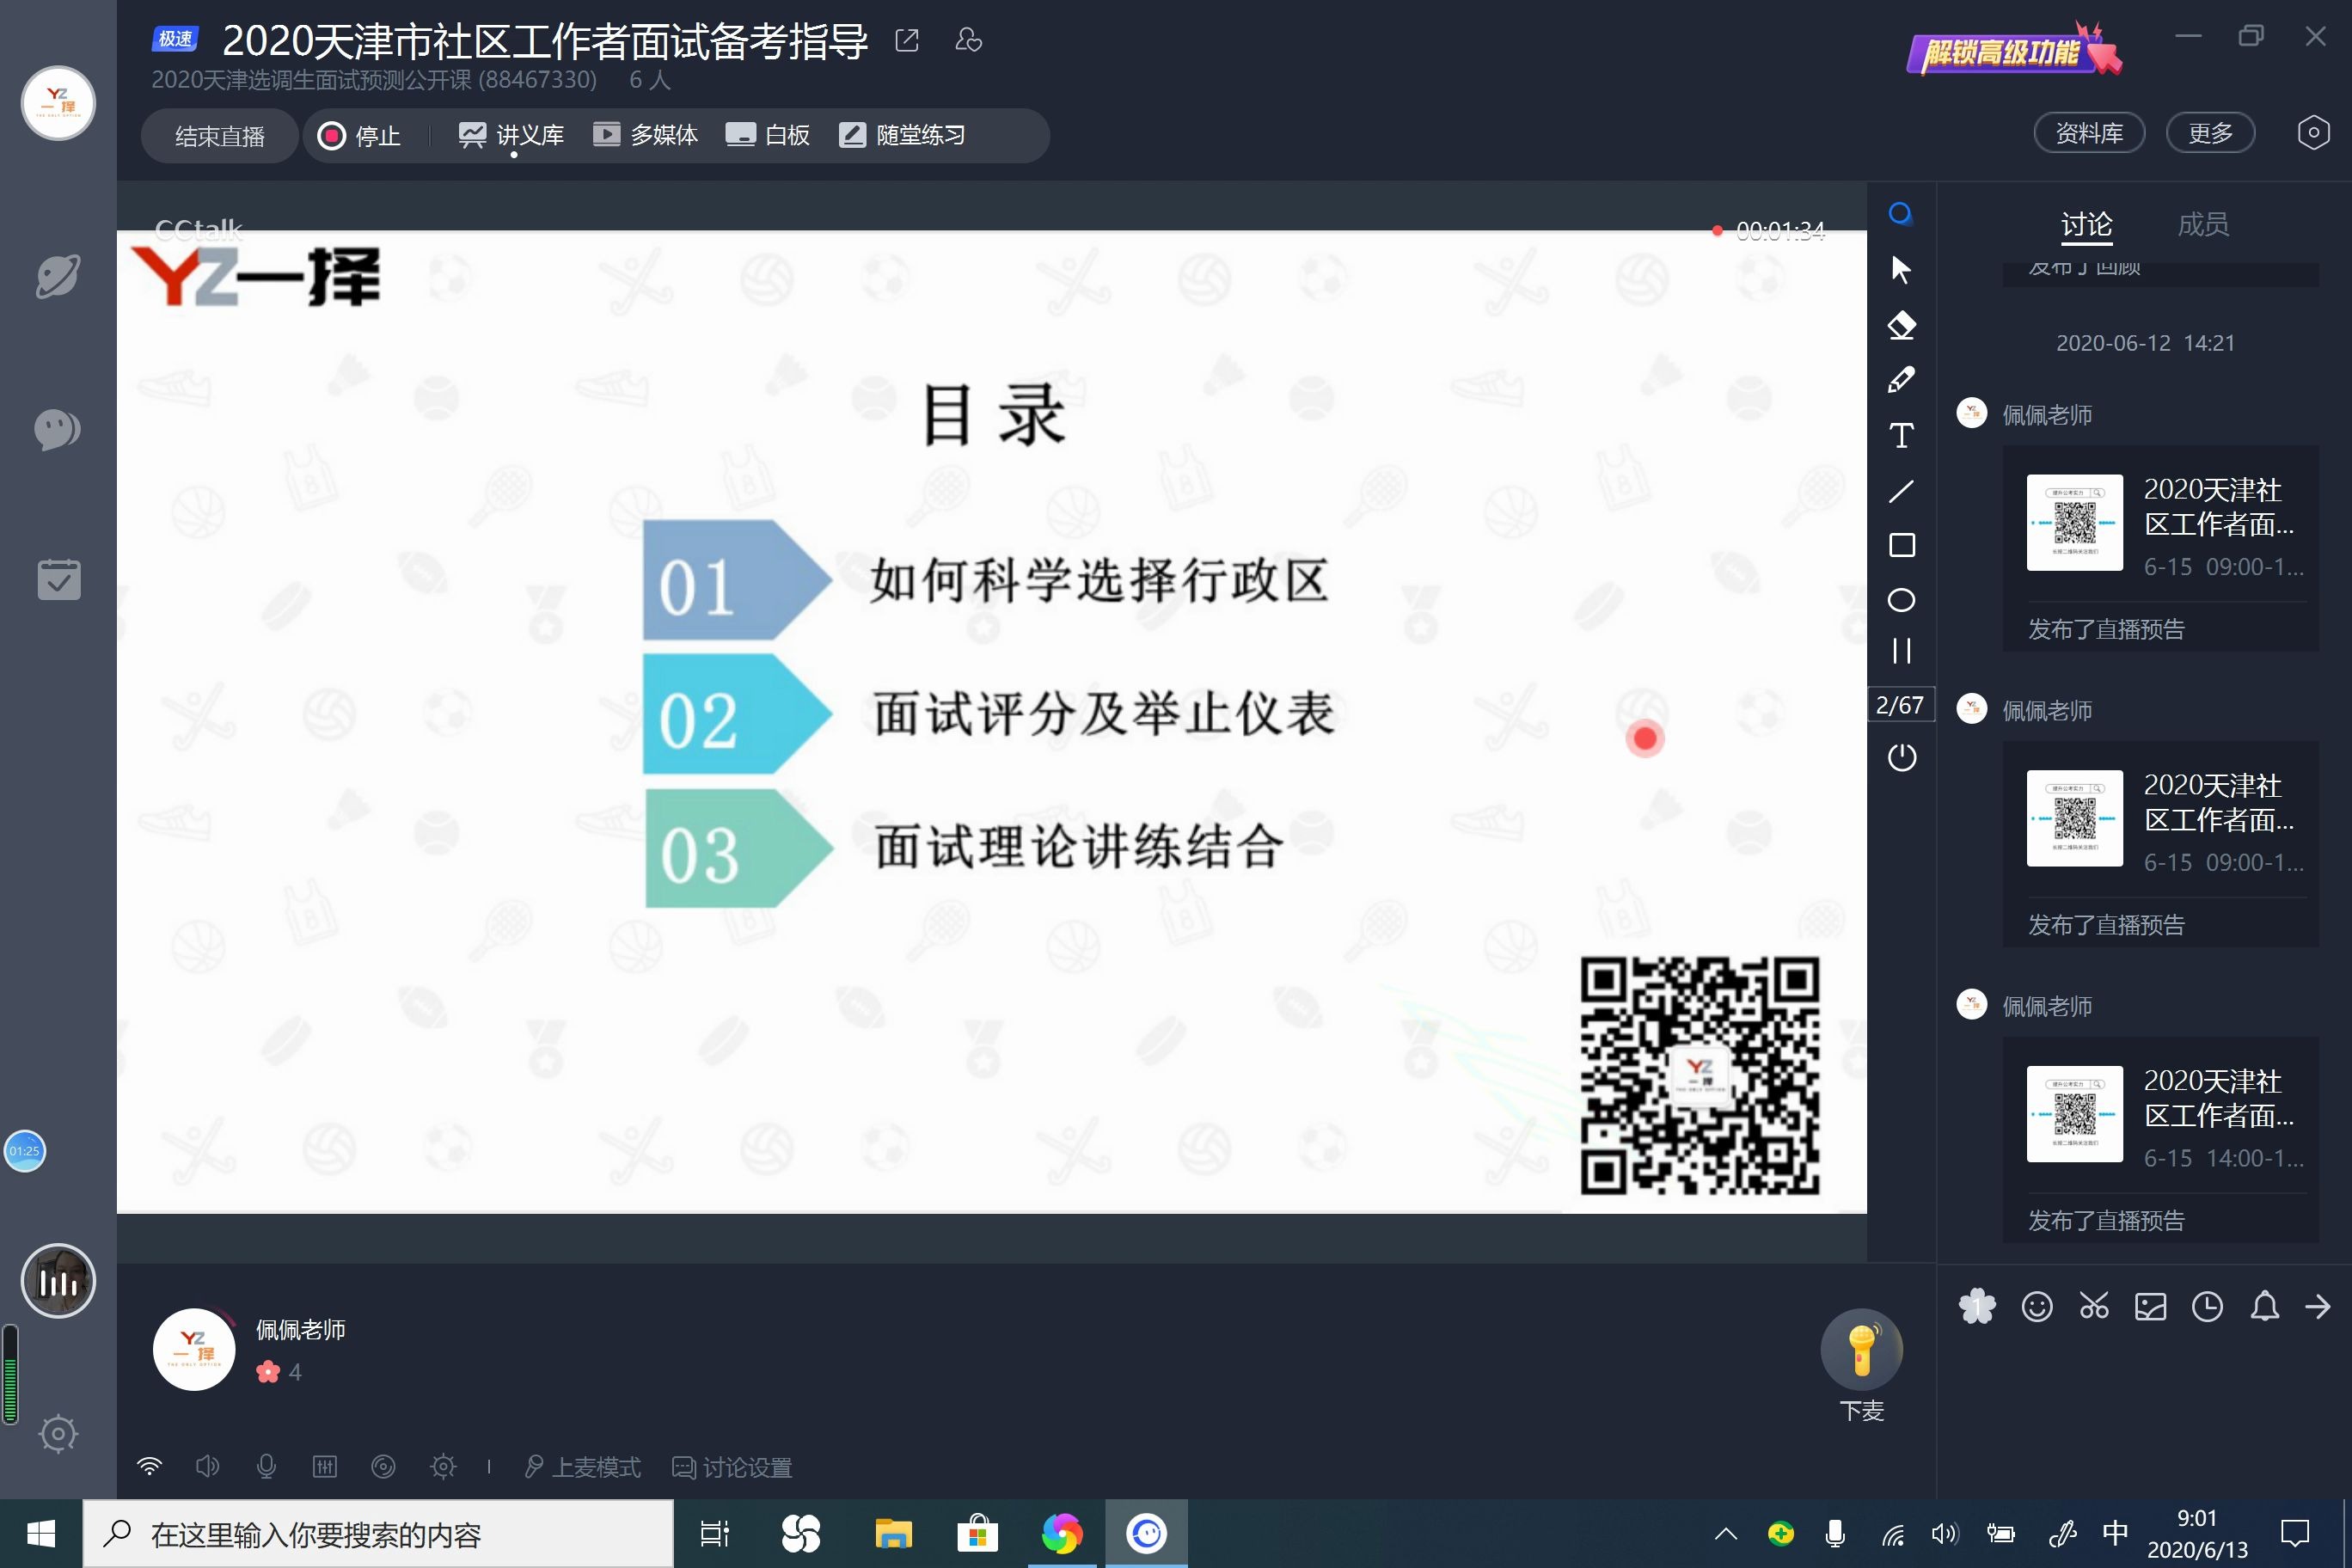Click the hexagon settings icon top right
Viewport: 2352px width, 1568px height.
tap(2313, 133)
